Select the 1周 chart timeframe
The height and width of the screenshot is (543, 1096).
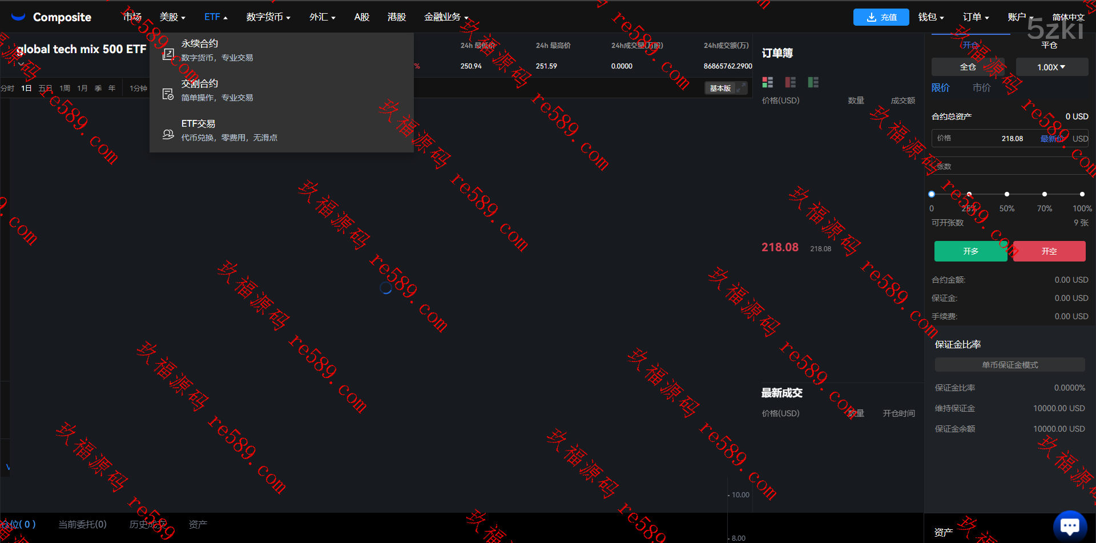(x=65, y=89)
